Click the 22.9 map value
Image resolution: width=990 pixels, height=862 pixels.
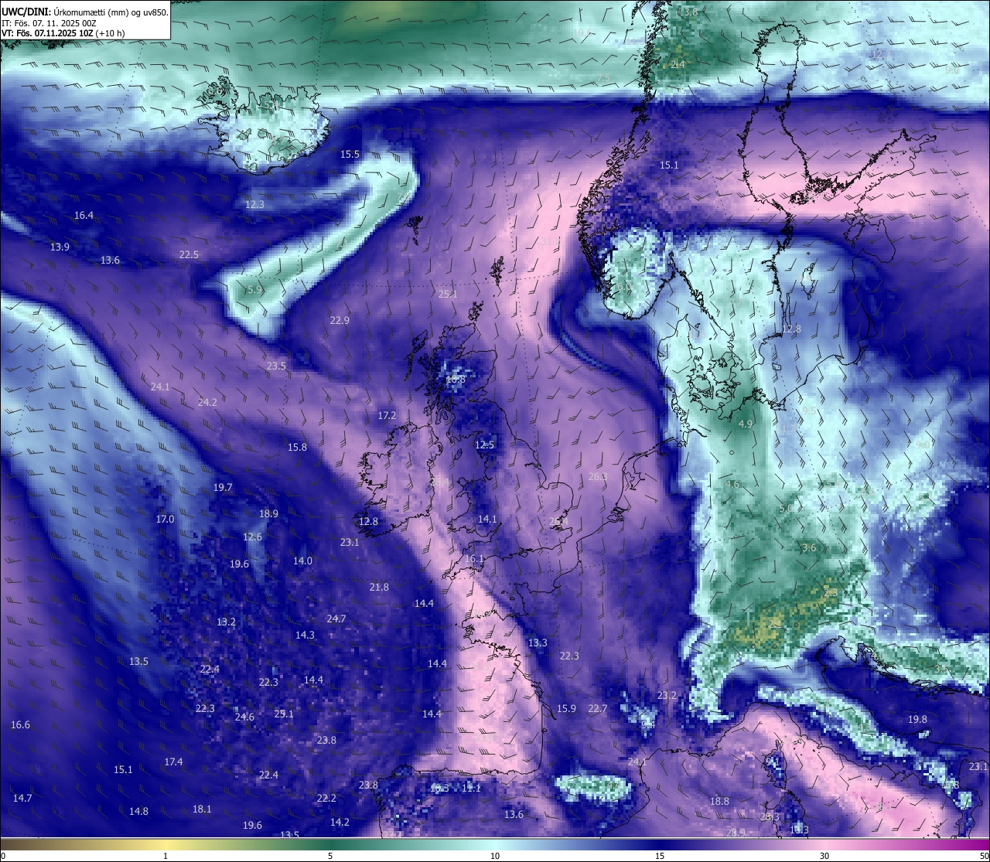(340, 321)
